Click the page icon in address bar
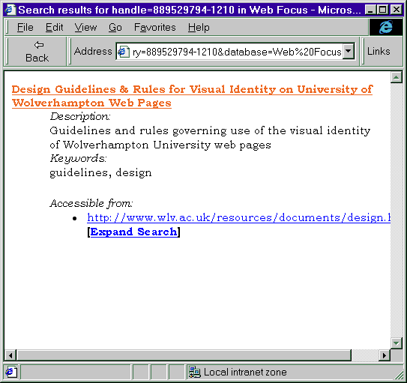Viewport: 407px width, 383px height. tap(124, 52)
